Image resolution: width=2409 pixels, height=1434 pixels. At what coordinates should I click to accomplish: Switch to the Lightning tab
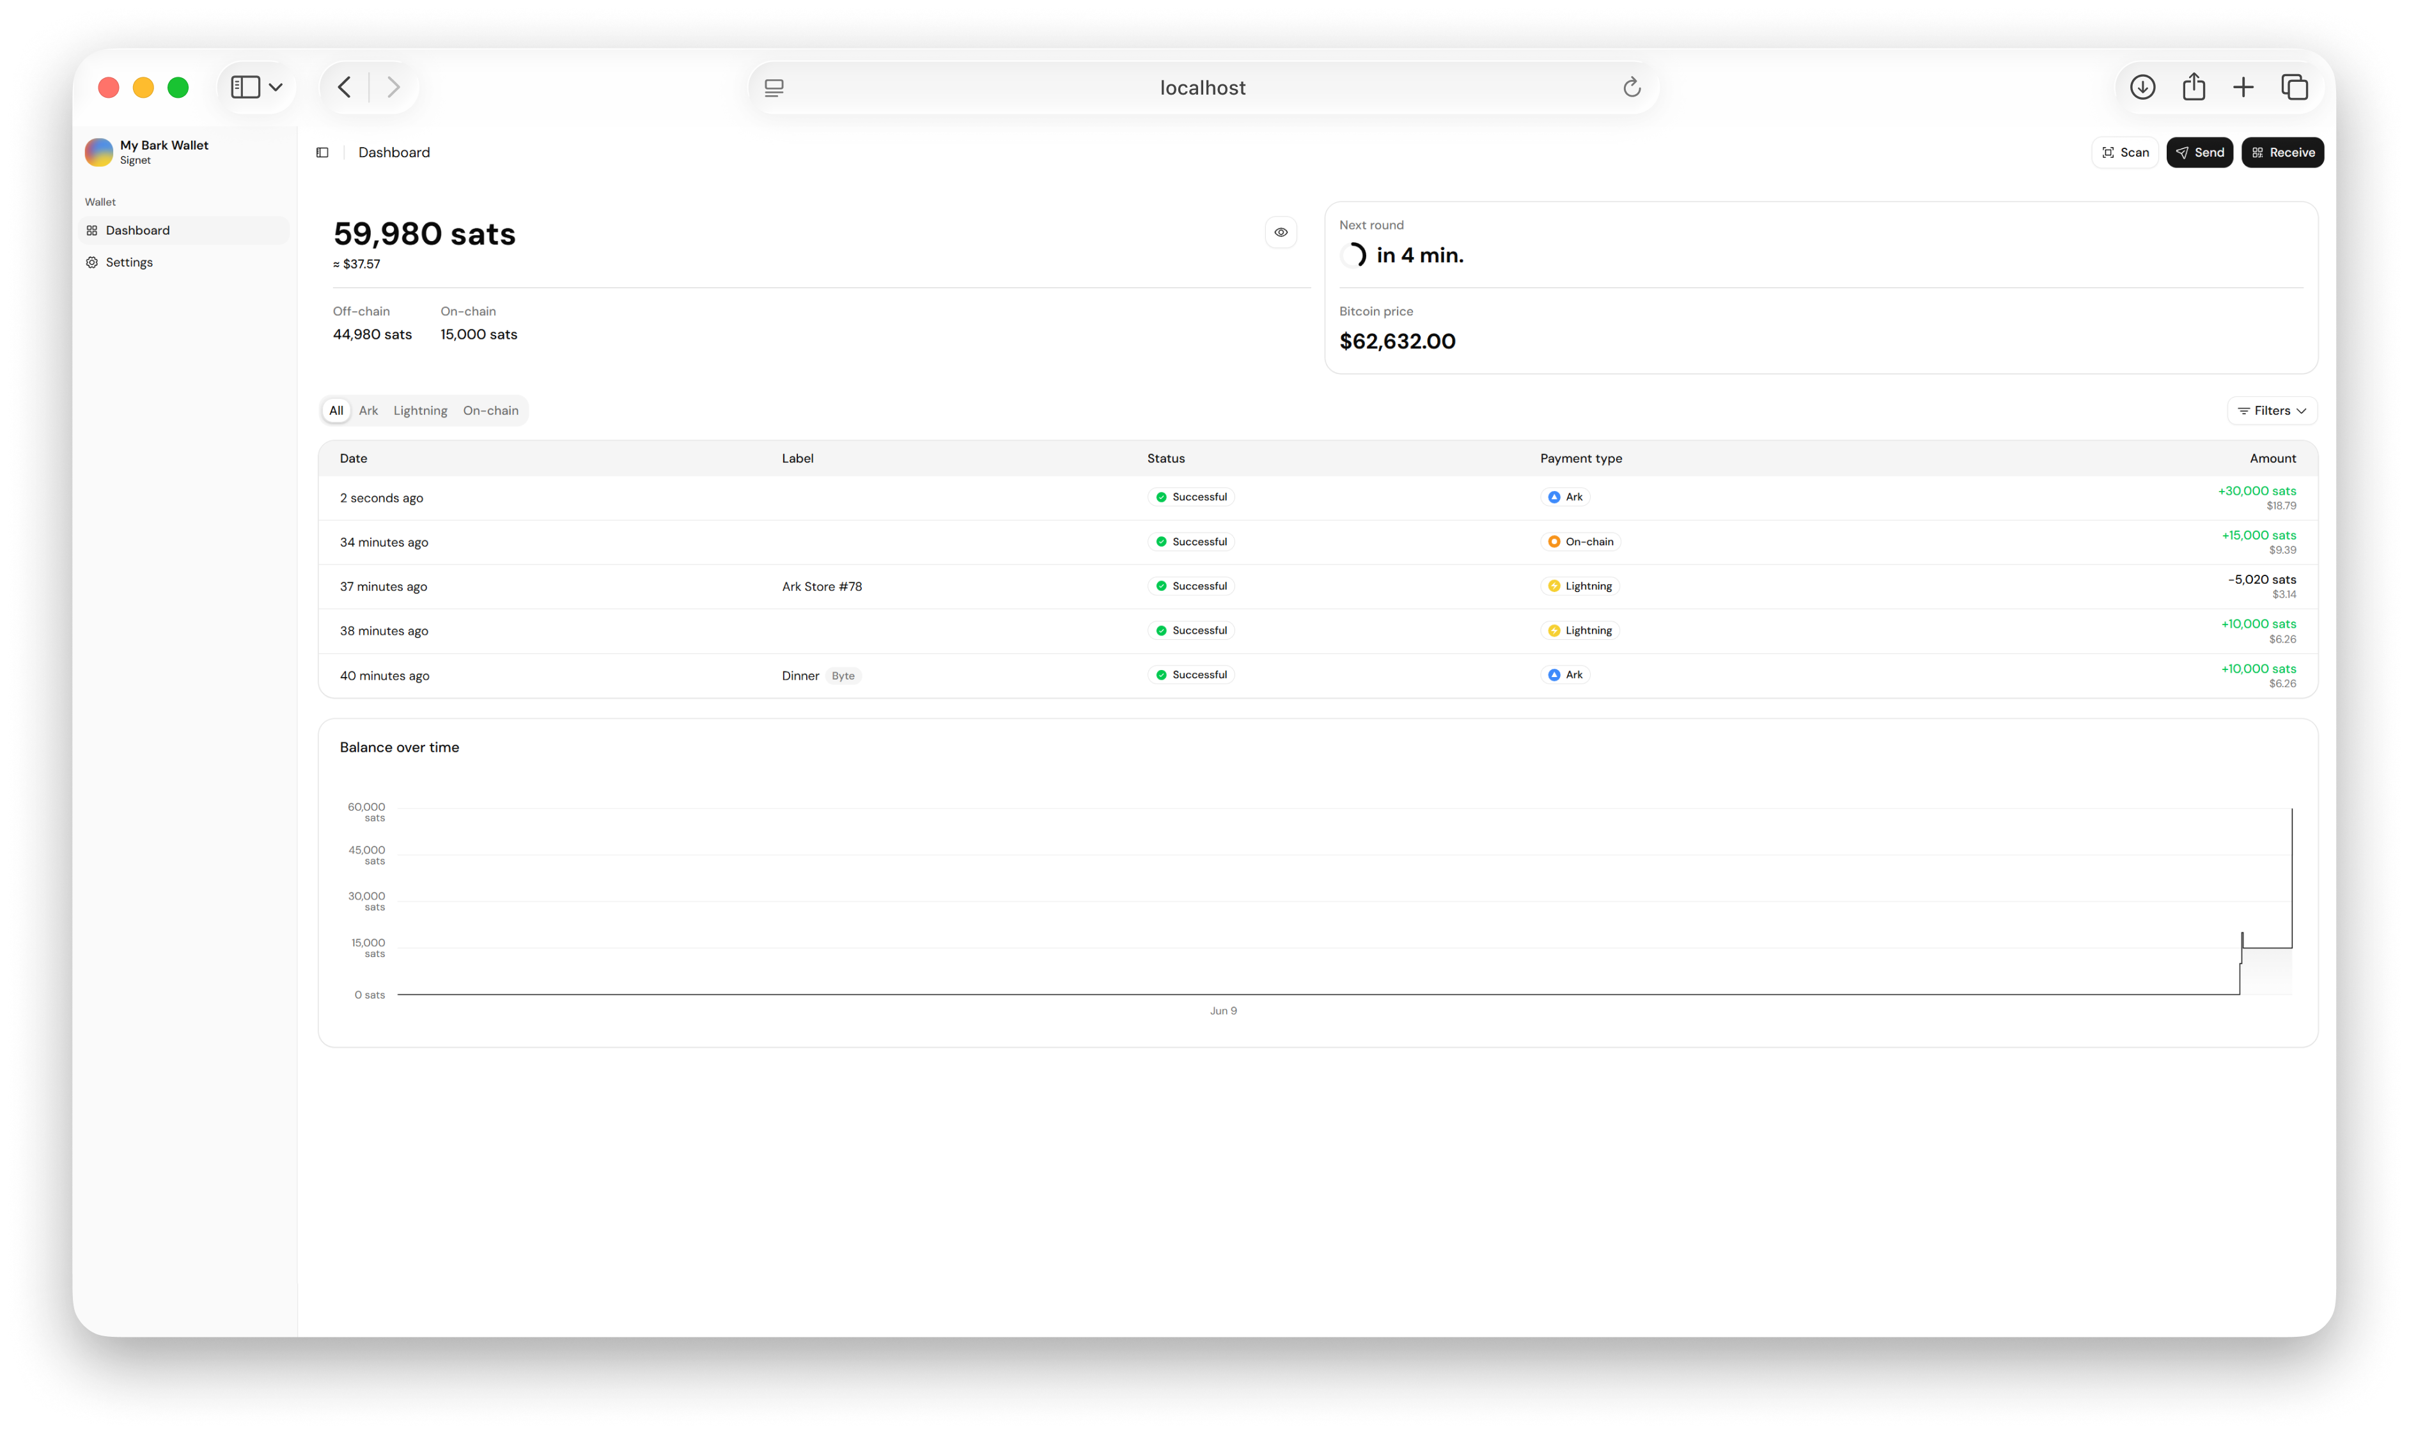[420, 410]
